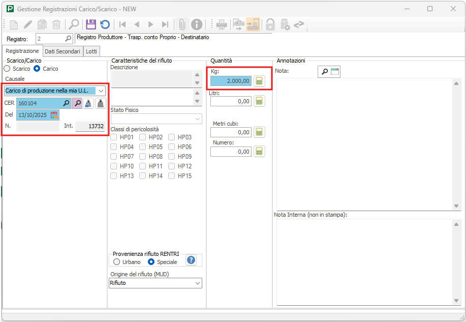The height and width of the screenshot is (322, 466).
Task: Open the calculator next to Kg field
Action: point(259,81)
